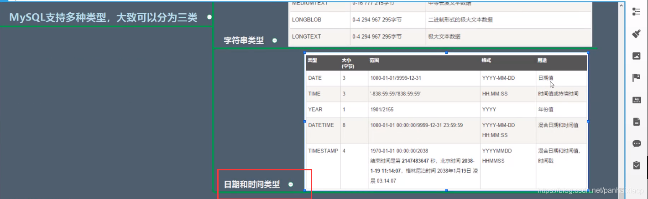Viewport: 648px width, 199px height.
Task: Open the Outline panel icon
Action: point(637,12)
